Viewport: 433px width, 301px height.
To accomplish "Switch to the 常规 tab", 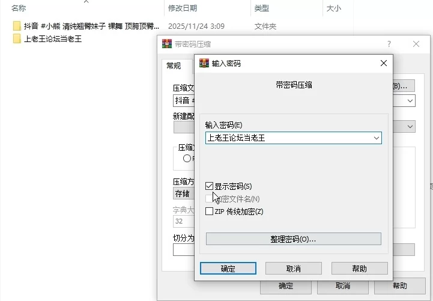I will pos(174,66).
